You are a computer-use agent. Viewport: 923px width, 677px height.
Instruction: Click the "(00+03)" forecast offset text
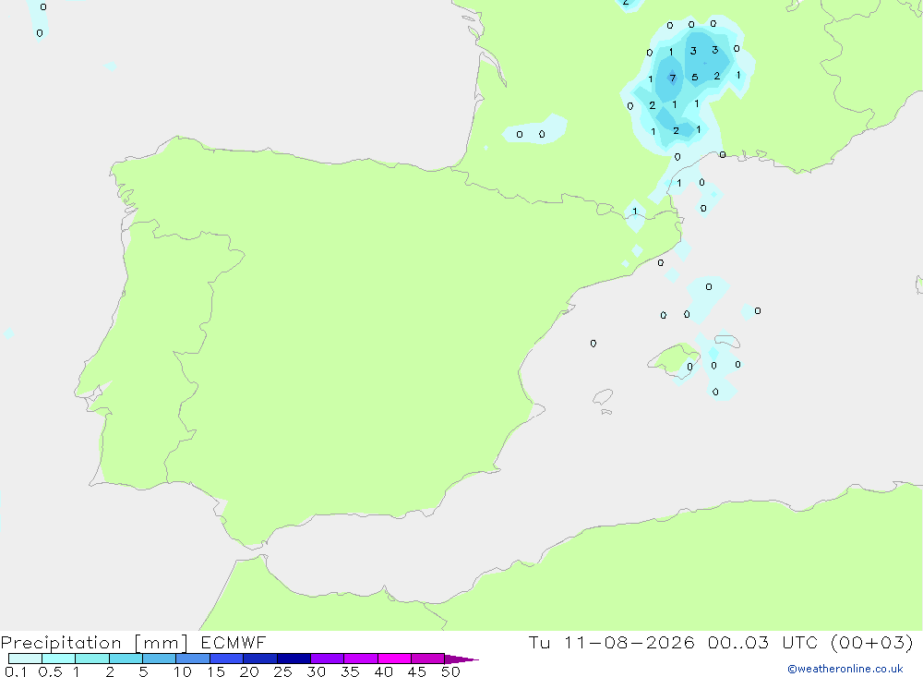[872, 642]
